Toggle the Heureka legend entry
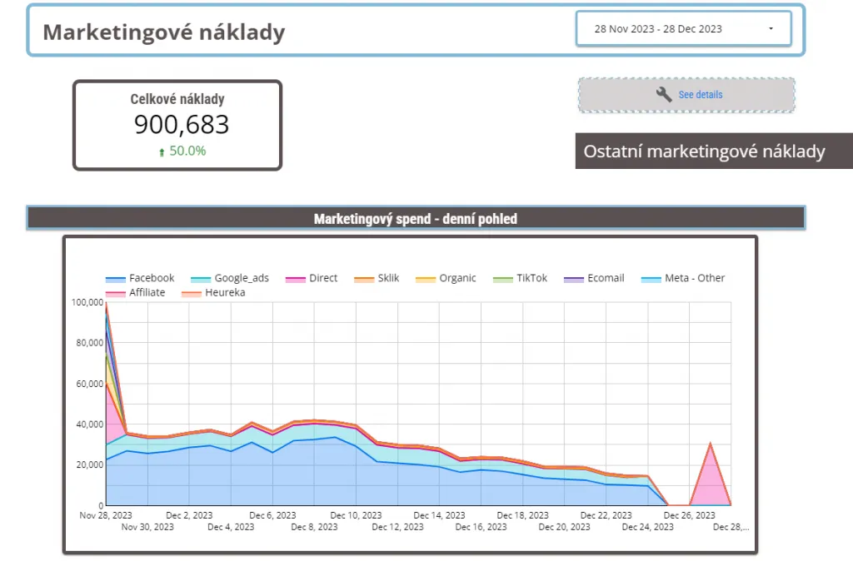Screen dimensions: 853x561 [213, 292]
